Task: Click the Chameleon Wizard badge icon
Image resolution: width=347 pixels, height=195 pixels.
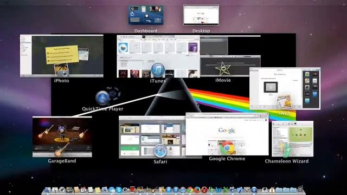Action: click(286, 151)
